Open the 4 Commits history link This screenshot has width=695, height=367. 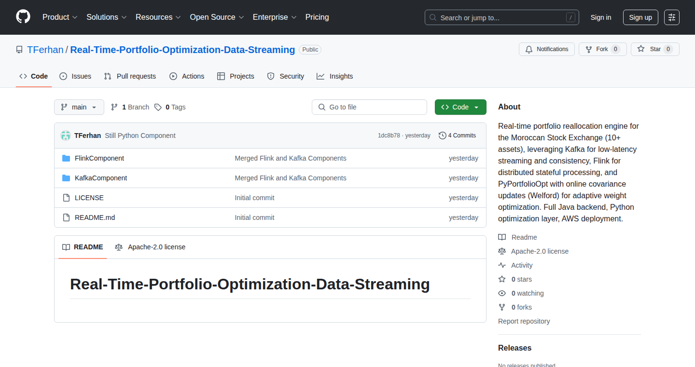(457, 136)
